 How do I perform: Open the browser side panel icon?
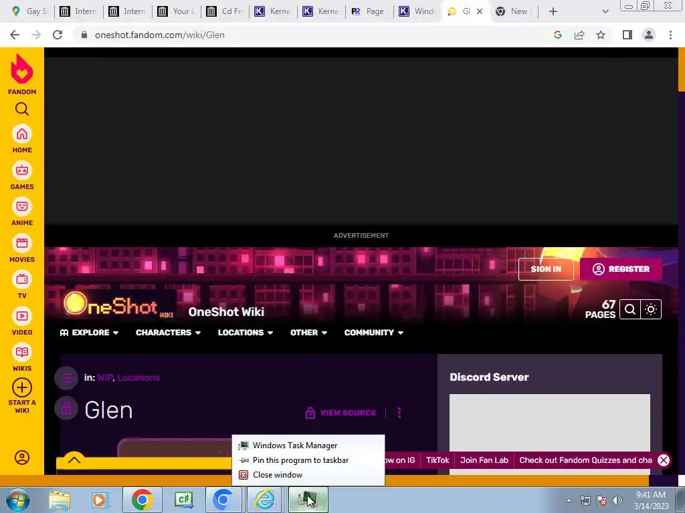tap(627, 35)
